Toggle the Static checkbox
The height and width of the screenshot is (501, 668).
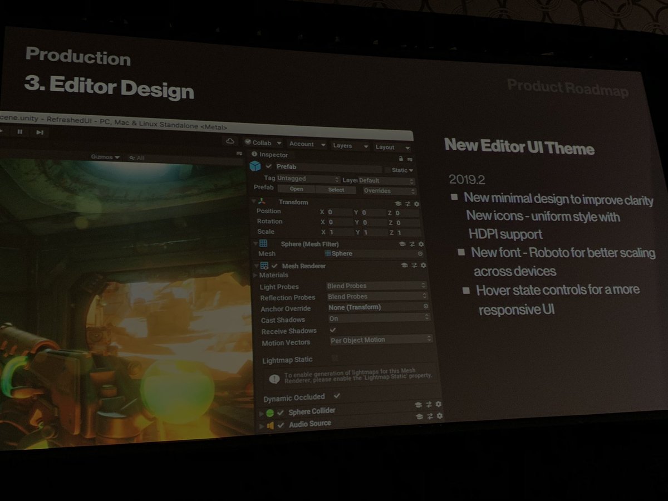tap(387, 170)
